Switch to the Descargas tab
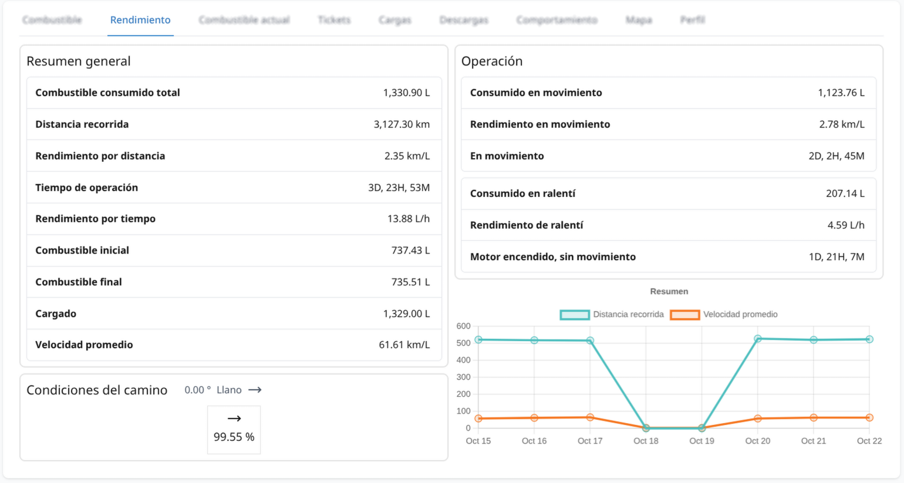The width and height of the screenshot is (904, 483). [464, 20]
